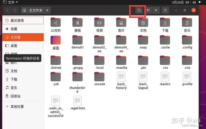Click the date and time in top bar
206x129 pixels.
point(184,2)
